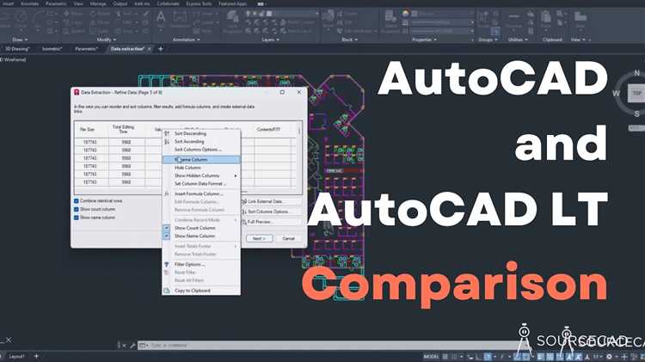Viewport: 645px width, 362px height.
Task: Select the Dimension tool icon
Action: pos(180,17)
